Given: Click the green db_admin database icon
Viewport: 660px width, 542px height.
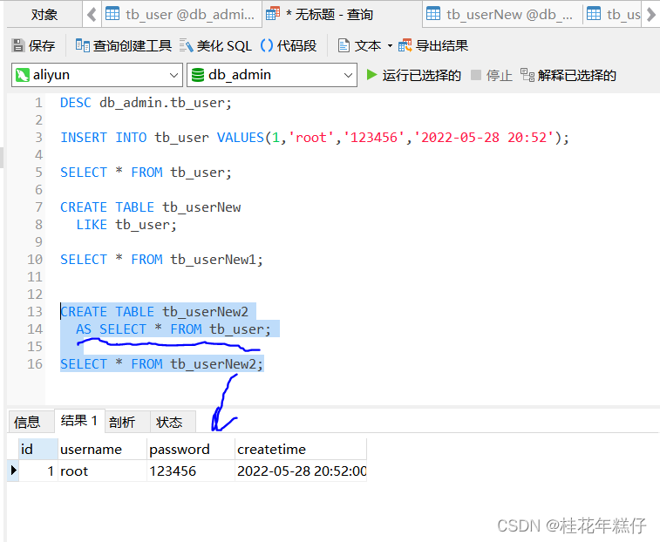Looking at the screenshot, I should tap(197, 75).
